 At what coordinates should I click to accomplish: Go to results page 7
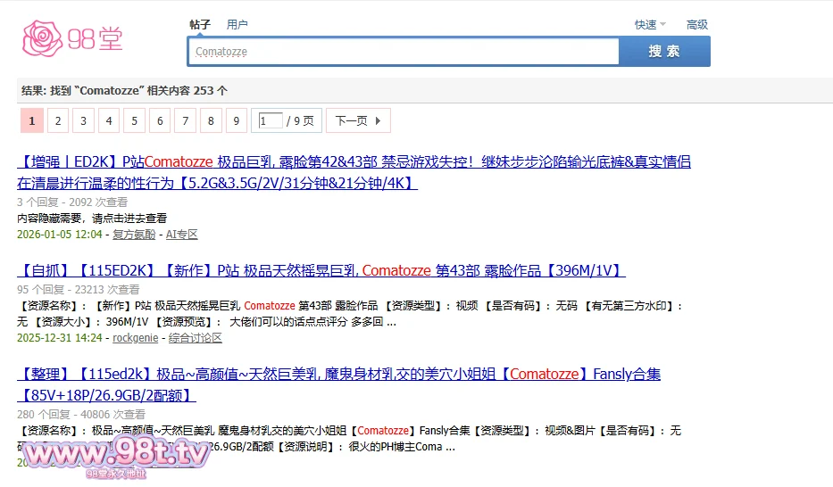pos(186,121)
